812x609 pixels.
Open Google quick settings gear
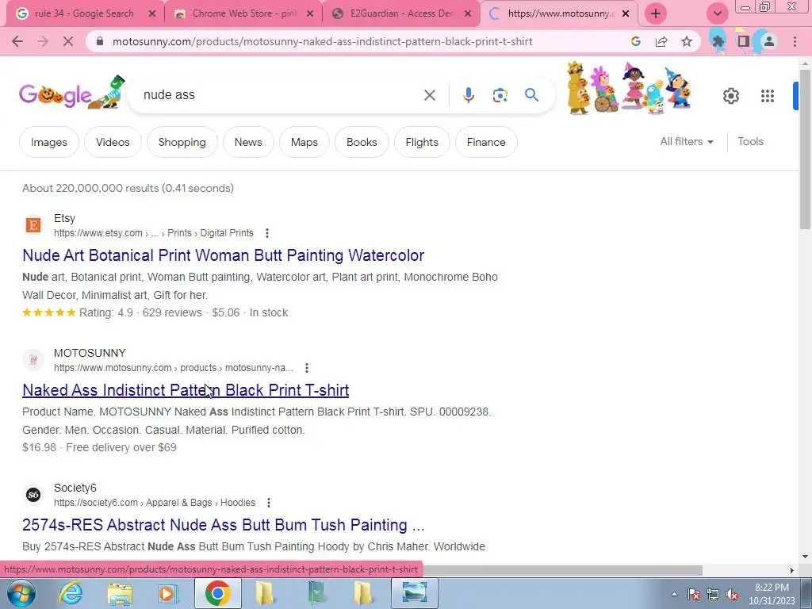[x=730, y=96]
